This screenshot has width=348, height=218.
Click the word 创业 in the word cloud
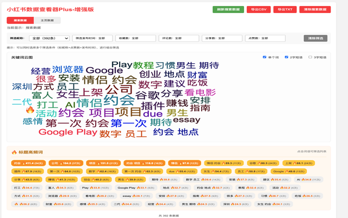point(150,74)
